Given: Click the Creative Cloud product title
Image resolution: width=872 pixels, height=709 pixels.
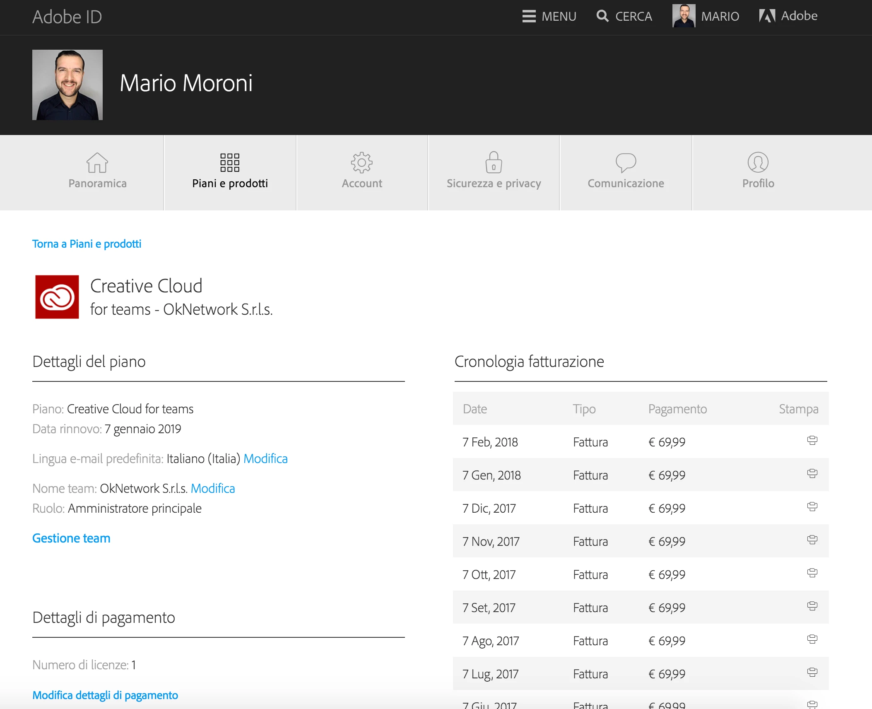Looking at the screenshot, I should coord(146,286).
